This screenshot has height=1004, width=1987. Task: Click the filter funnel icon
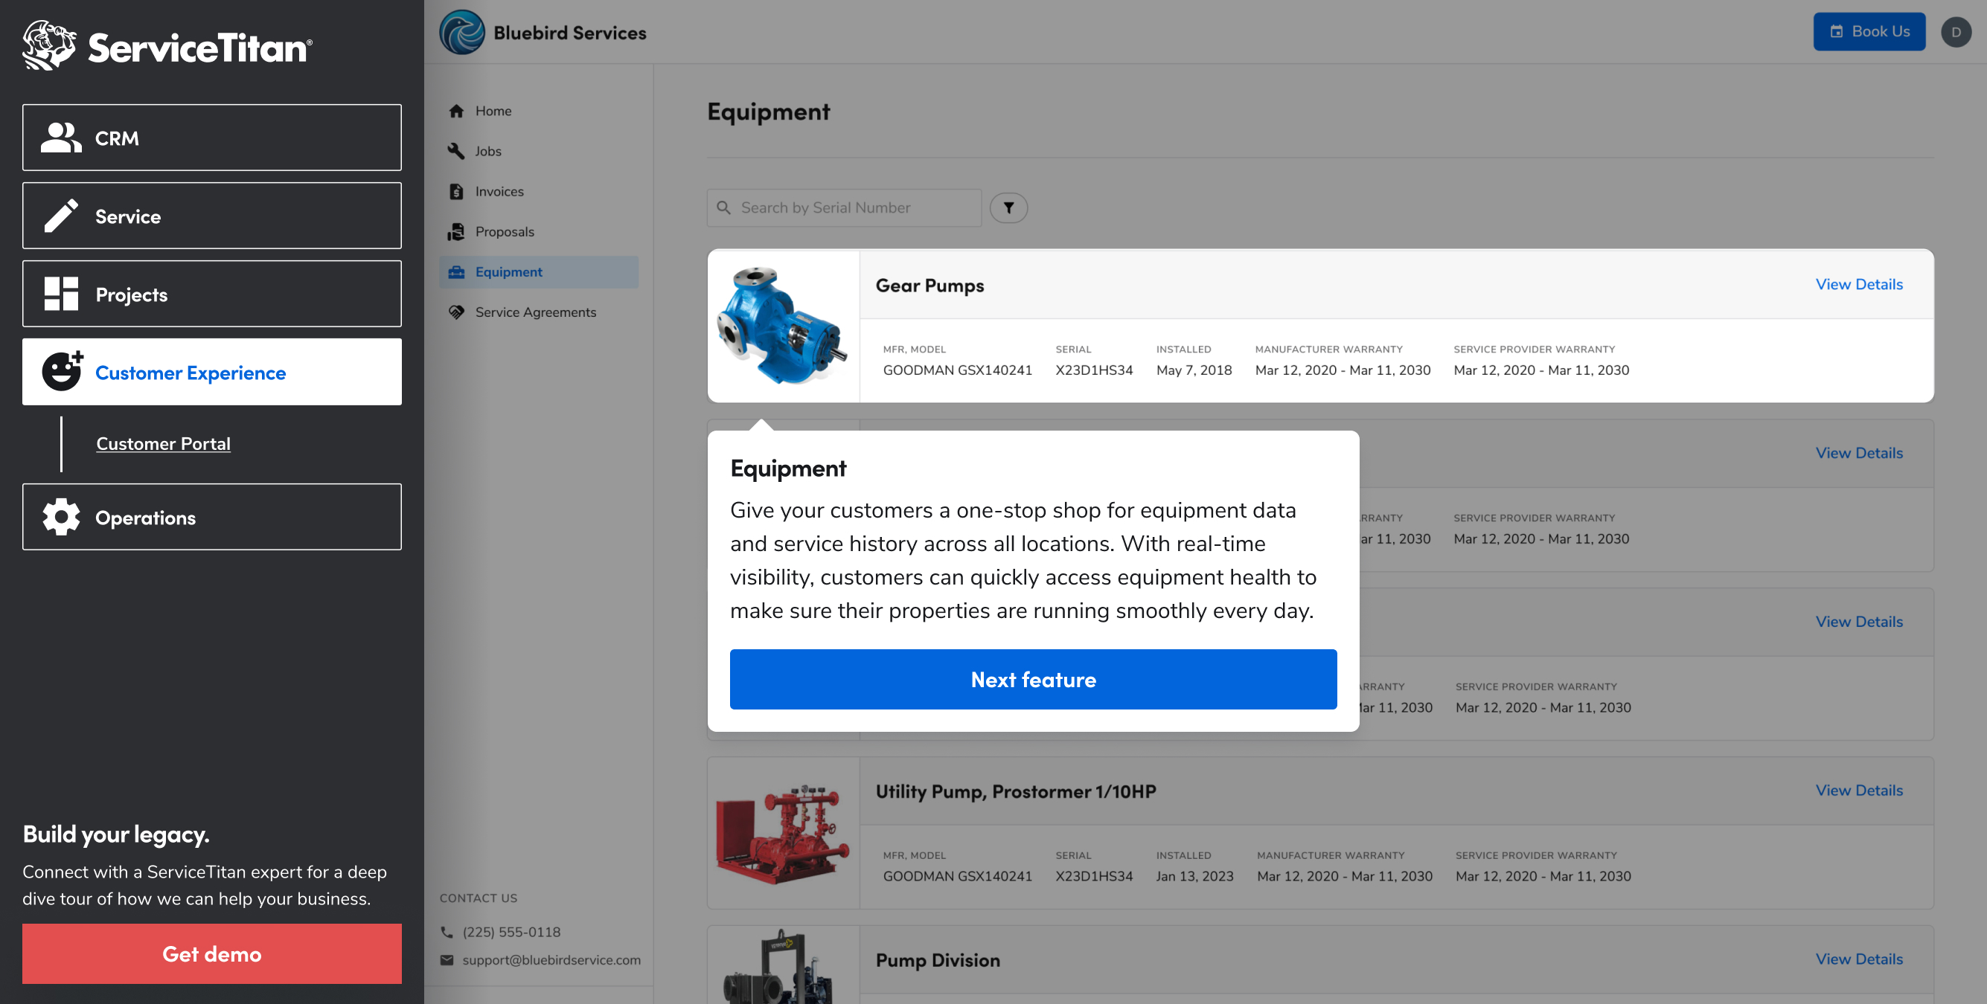[1008, 207]
